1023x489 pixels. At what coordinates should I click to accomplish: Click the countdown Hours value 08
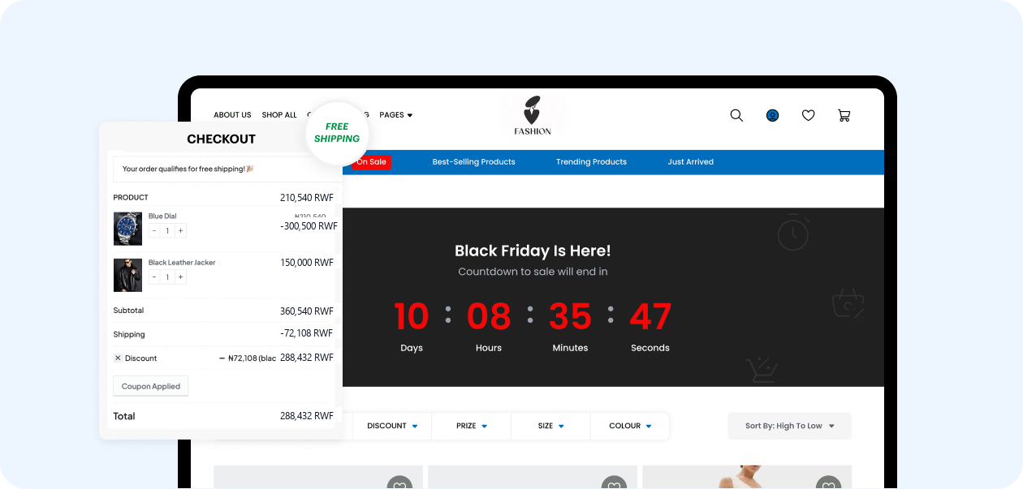tap(489, 316)
